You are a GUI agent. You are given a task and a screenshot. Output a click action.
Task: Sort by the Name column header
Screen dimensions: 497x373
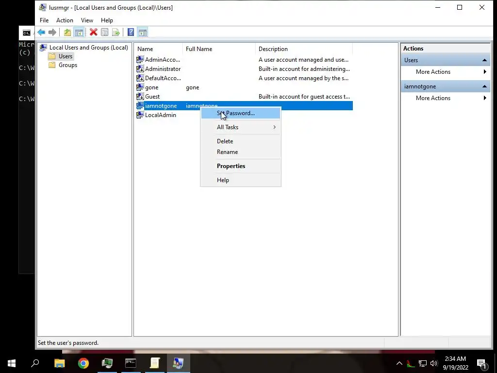pos(159,49)
